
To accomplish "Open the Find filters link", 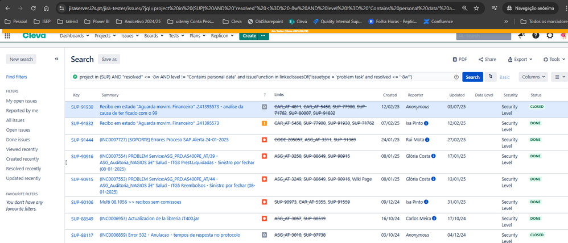I will click(x=17, y=77).
